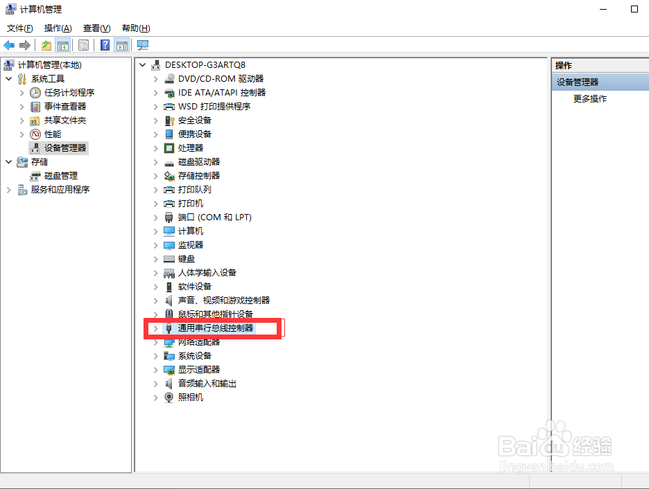Screen dimensions: 649x489
Task: Click the 性能 gauge icon
Action: coord(35,134)
